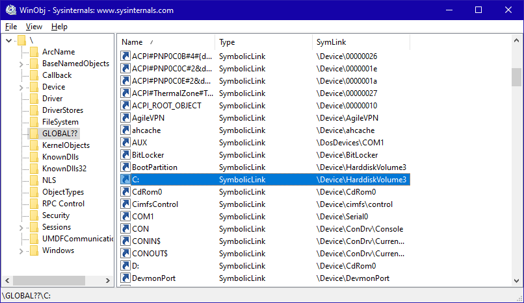Open the Help menu

coord(59,27)
